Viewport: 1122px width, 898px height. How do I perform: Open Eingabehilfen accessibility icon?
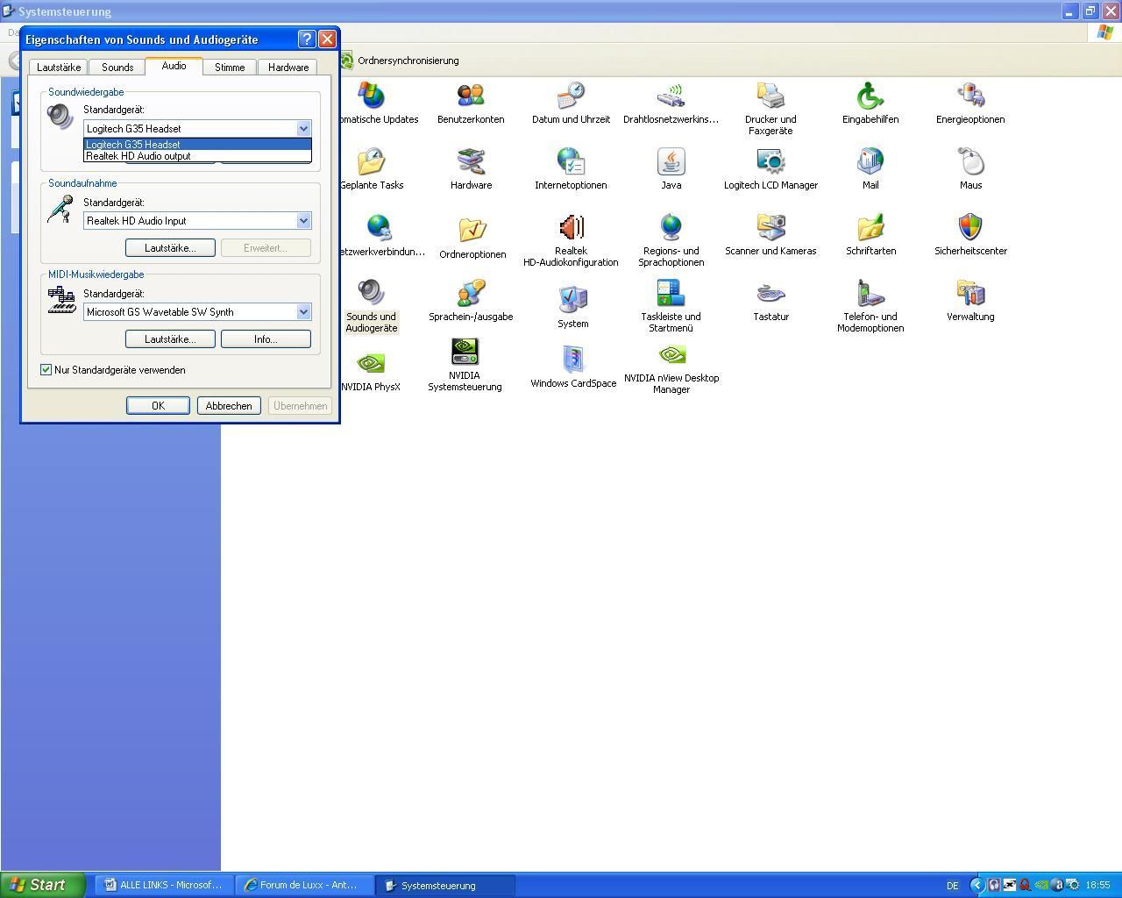point(870,103)
